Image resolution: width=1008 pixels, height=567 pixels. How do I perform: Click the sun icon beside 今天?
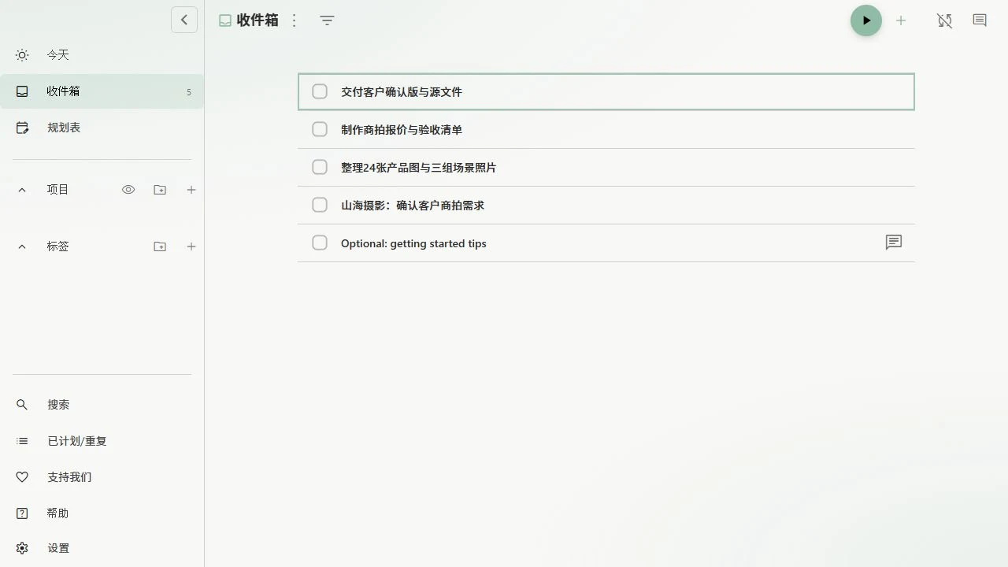[x=22, y=55]
